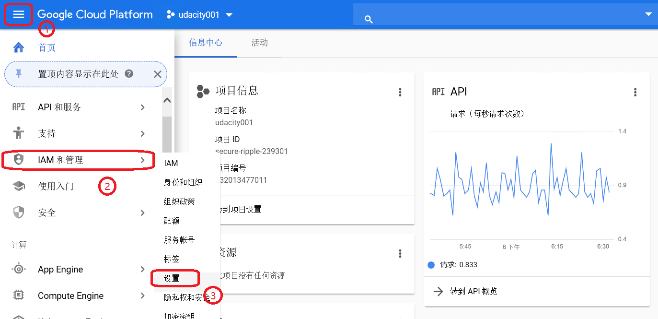Viewport: 658px width, 319px height.
Task: Expand the API 和服务 submenu chevron
Action: coord(143,107)
